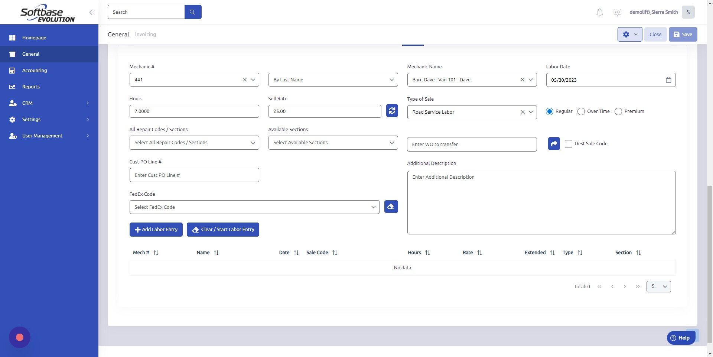
Task: Open the Reports section in the sidebar
Action: coord(31,87)
